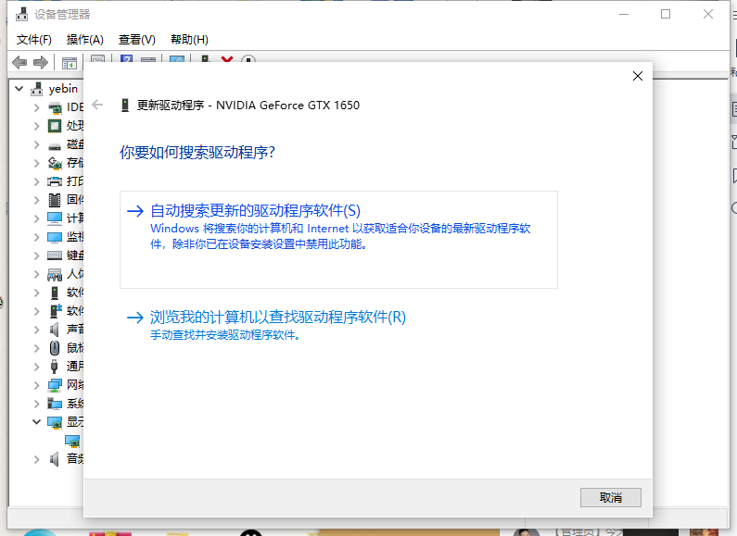Select the network adapter (网络) icon
This screenshot has width=737, height=536.
coord(55,385)
